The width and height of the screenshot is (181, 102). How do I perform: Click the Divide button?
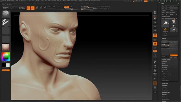(165, 56)
